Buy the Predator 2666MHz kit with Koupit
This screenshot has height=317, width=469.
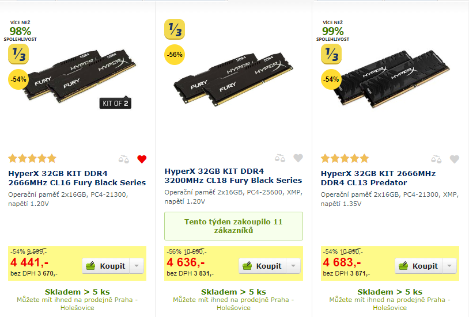tap(419, 266)
